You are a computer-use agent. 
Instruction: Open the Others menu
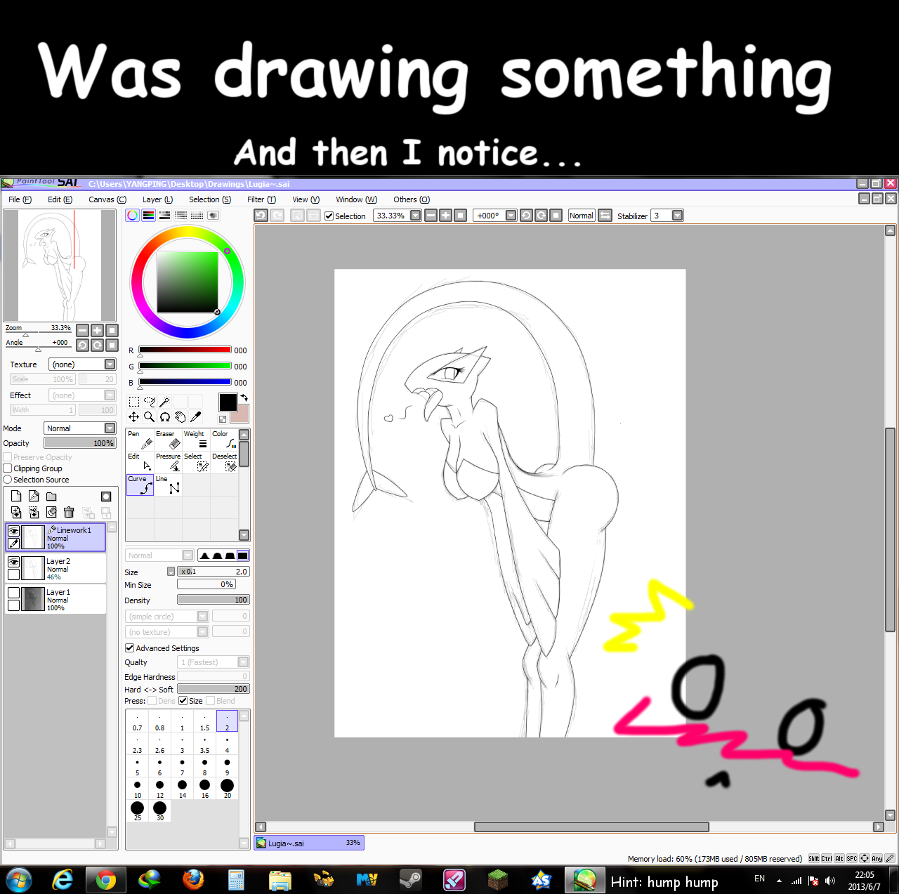pos(412,199)
